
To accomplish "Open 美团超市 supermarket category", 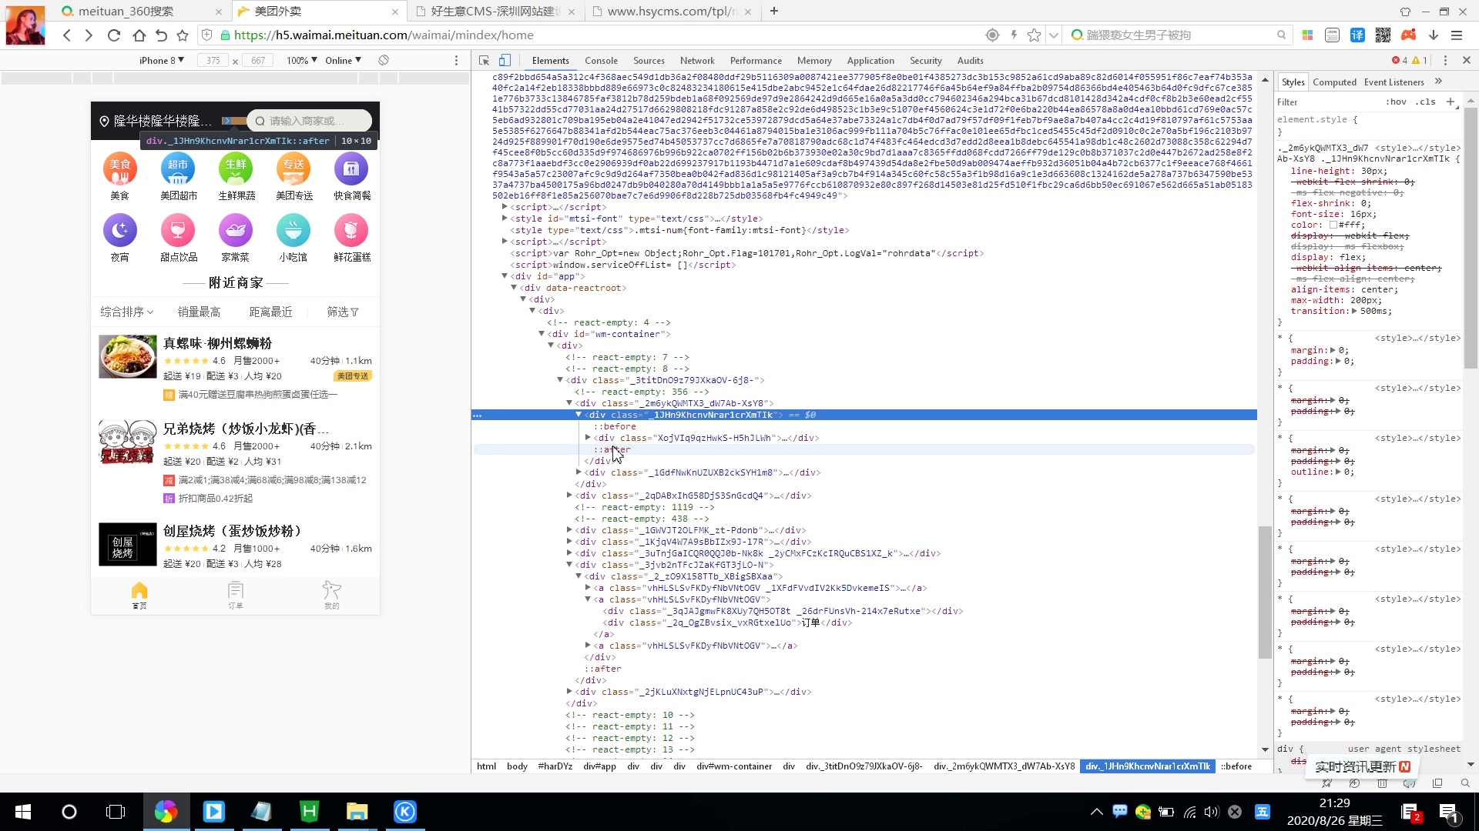I will tap(178, 176).
